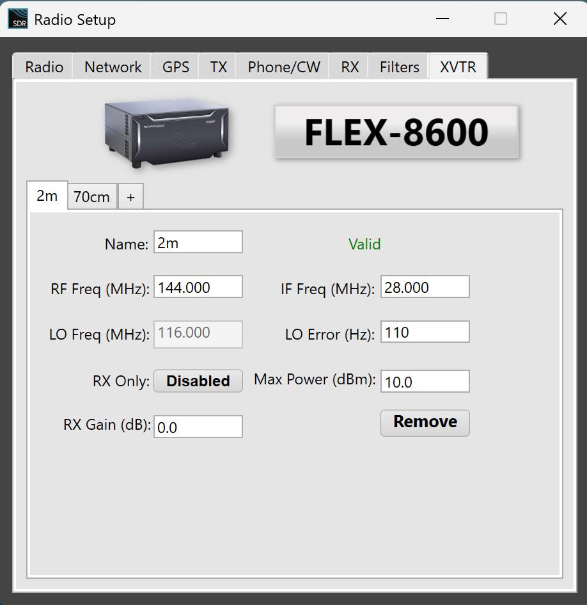Select the GPS tab

pyautogui.click(x=175, y=67)
